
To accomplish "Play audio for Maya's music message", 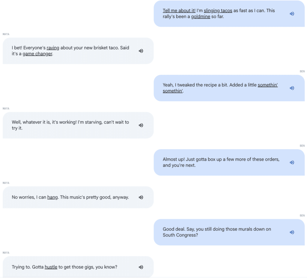I will point(141,197).
